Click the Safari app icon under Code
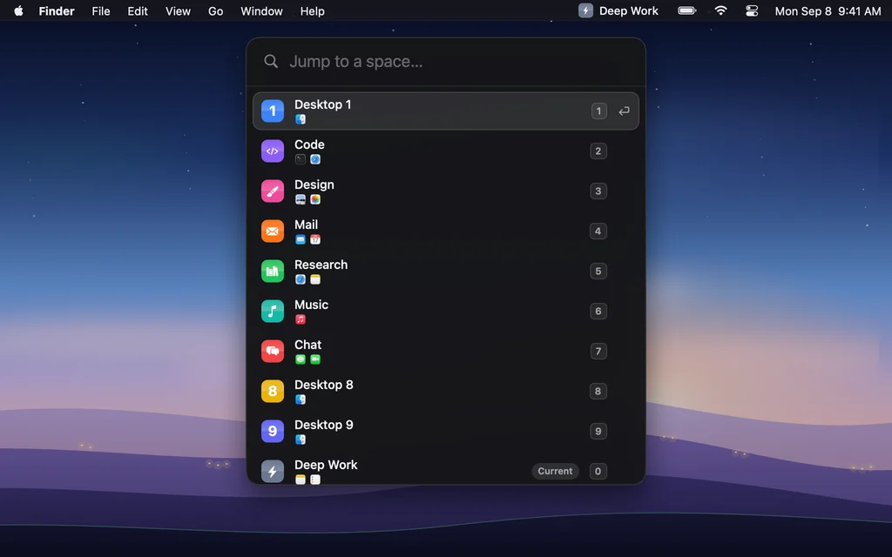The height and width of the screenshot is (557, 892). (x=315, y=160)
